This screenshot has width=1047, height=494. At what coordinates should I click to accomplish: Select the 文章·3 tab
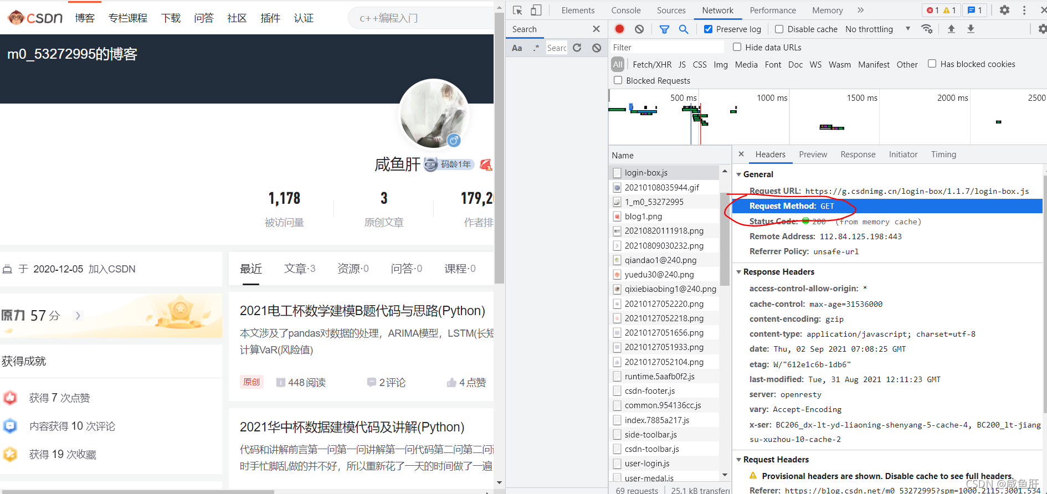300,269
